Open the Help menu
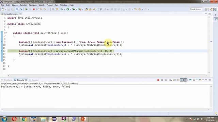Viewport: 218px width, 122px height. [x=72, y=5]
